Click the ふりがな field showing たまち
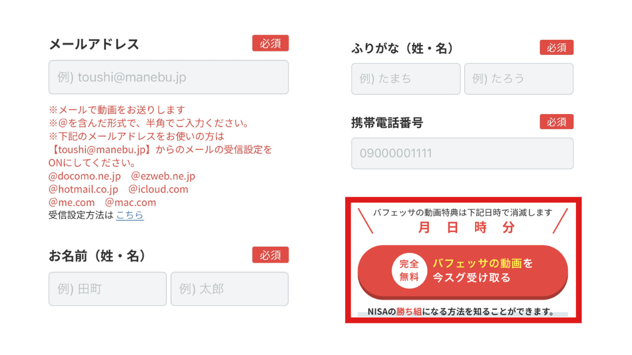Screen dimensions: 632x355 pyautogui.click(x=406, y=78)
